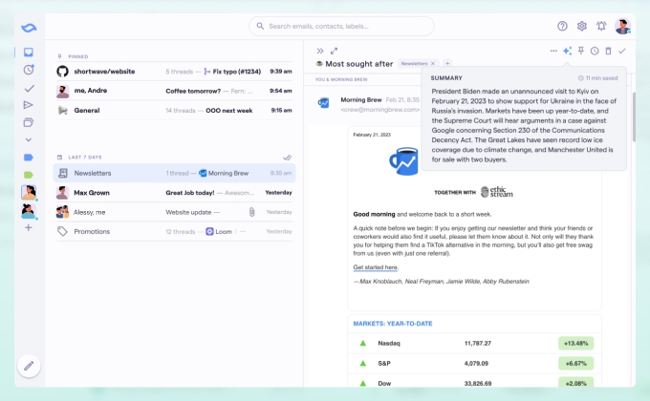Focus the search emails input field

[341, 26]
